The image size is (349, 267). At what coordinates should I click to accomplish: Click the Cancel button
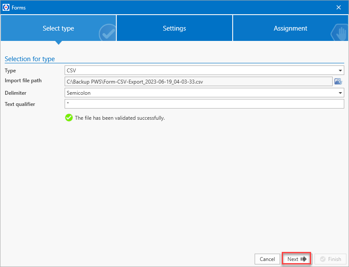tap(267, 259)
